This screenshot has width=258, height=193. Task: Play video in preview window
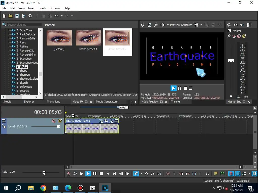point(173,88)
